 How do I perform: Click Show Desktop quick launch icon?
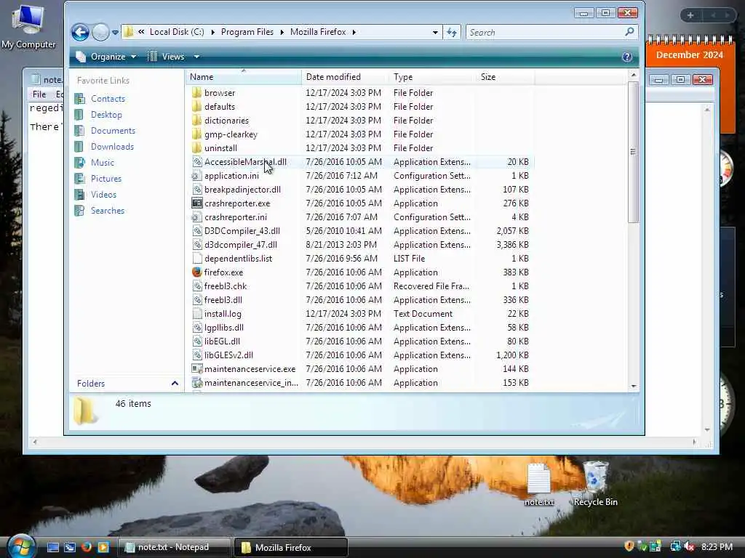click(x=52, y=548)
